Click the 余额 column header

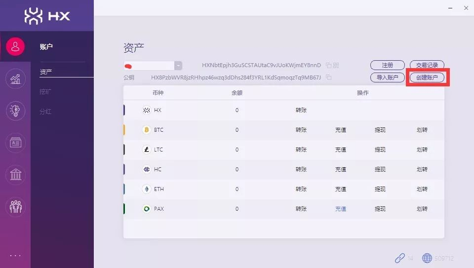coord(237,93)
